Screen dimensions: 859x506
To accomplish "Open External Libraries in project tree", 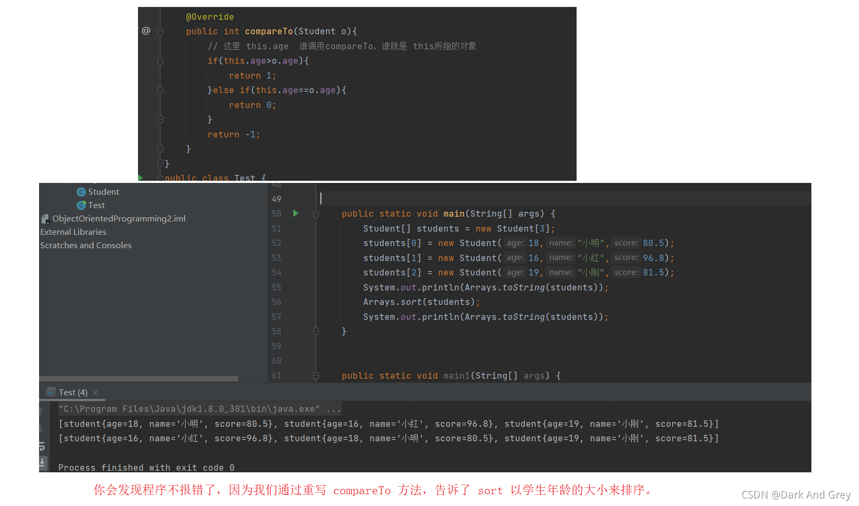I will coord(73,232).
